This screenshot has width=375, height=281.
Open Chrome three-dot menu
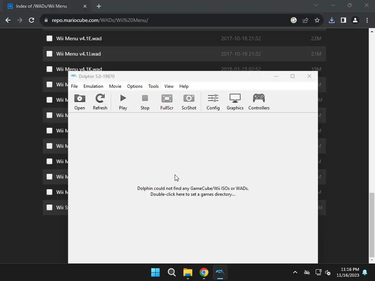tap(367, 20)
